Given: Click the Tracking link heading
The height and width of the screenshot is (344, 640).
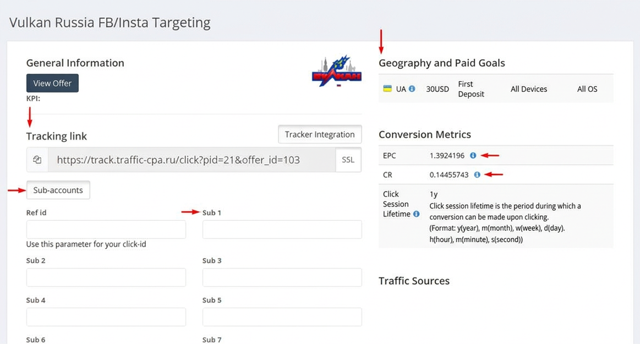Looking at the screenshot, I should [56, 136].
